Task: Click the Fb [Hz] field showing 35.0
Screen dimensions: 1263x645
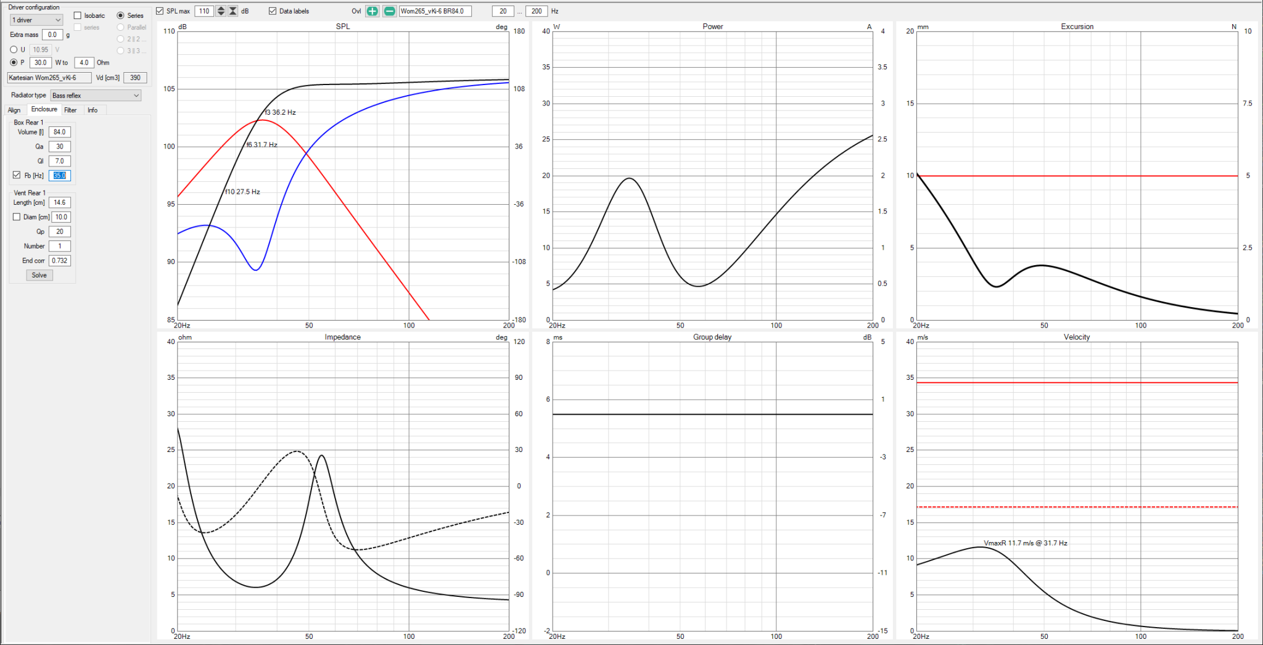Action: point(60,176)
